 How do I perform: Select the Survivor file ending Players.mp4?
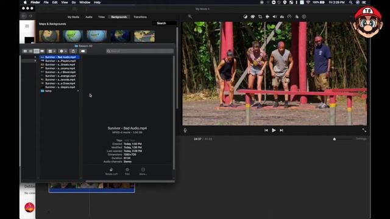[x=60, y=61]
